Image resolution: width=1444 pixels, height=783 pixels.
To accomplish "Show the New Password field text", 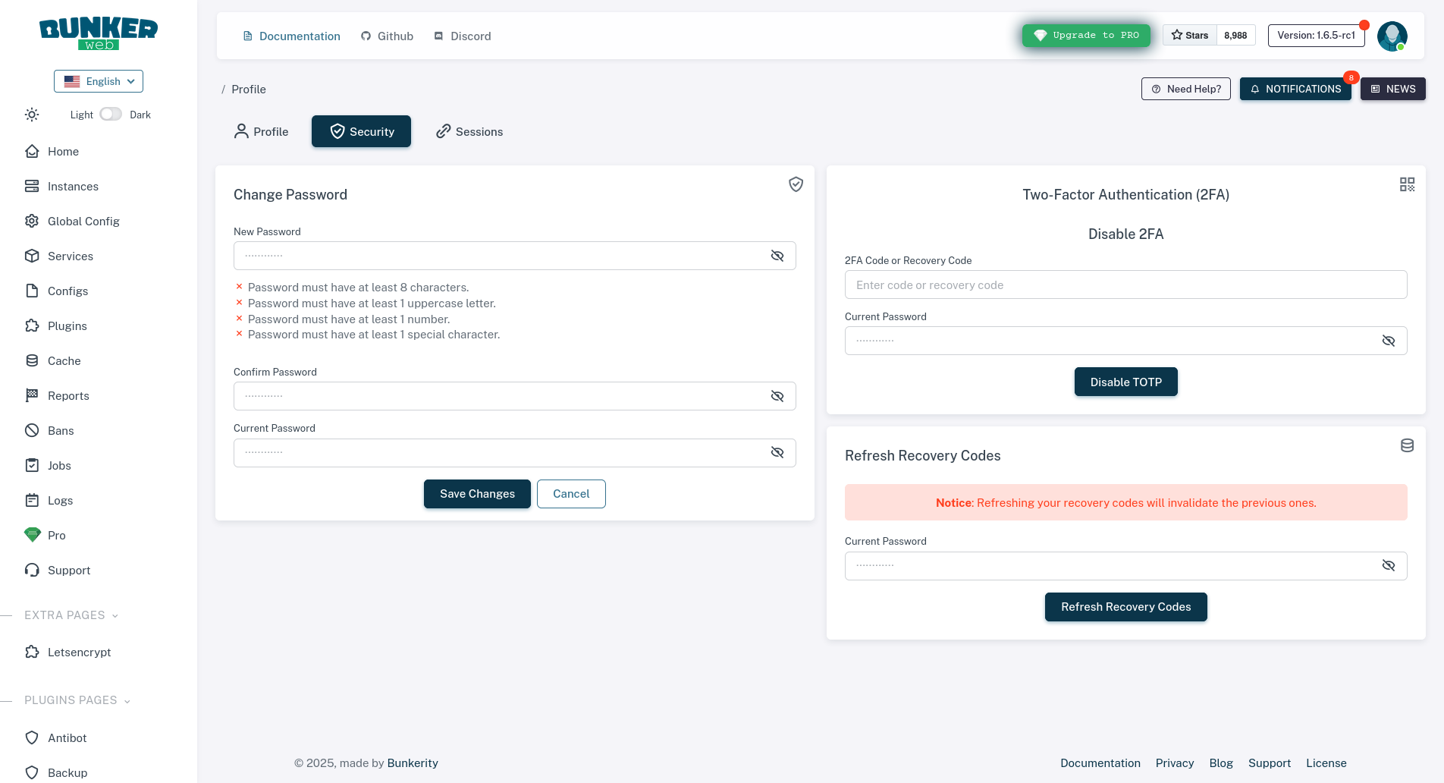I will click(777, 256).
